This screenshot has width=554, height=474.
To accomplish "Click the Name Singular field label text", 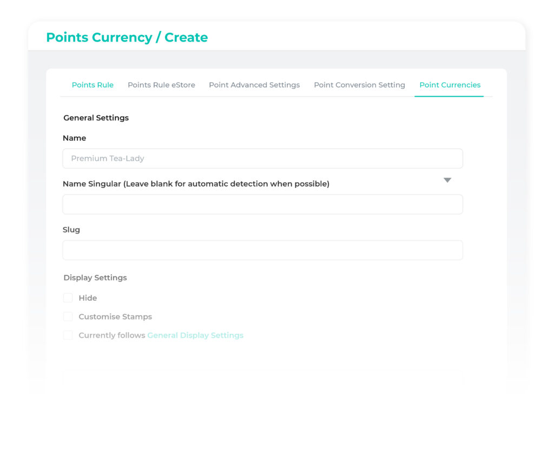I will tap(196, 184).
